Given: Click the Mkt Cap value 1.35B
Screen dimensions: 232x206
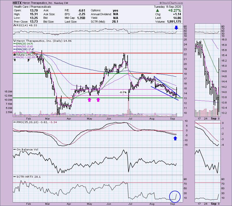Looking at the screenshot, I should tap(81, 18).
